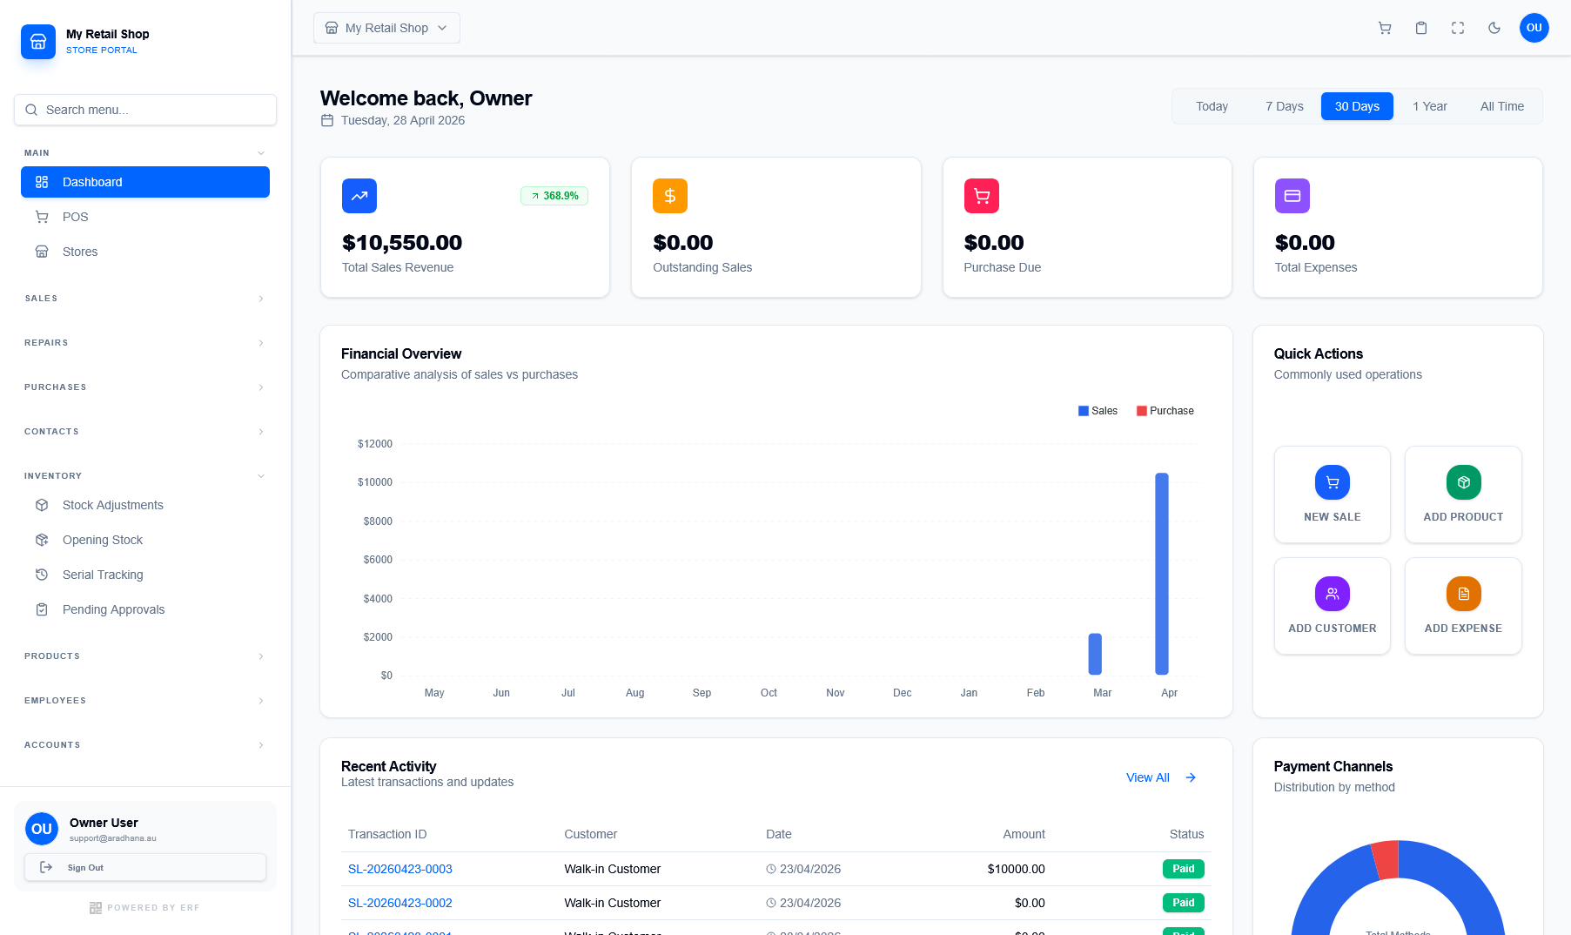The image size is (1571, 935).
Task: Open Add Customer quick action
Action: coord(1333,606)
